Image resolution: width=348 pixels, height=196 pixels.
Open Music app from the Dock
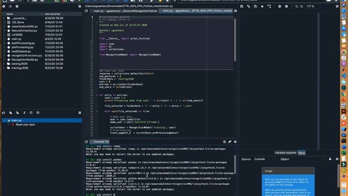[344, 58]
